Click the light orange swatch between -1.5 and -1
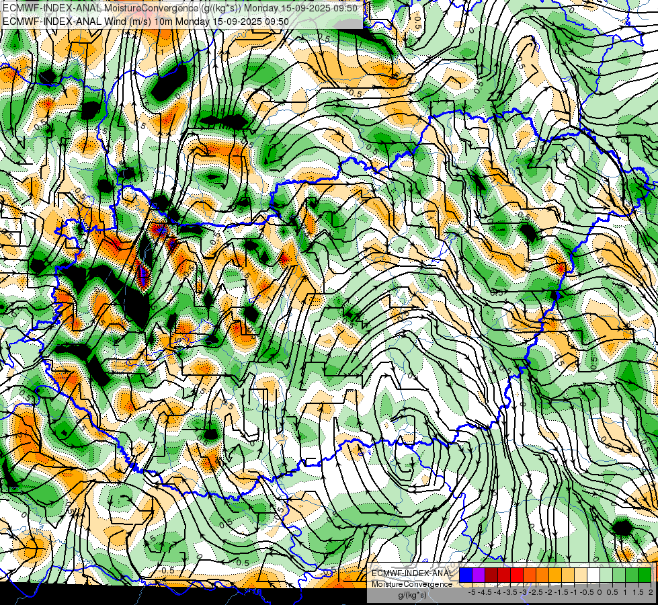 tap(568, 575)
